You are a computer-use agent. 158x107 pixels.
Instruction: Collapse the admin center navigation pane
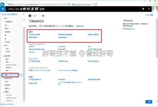tap(23, 14)
